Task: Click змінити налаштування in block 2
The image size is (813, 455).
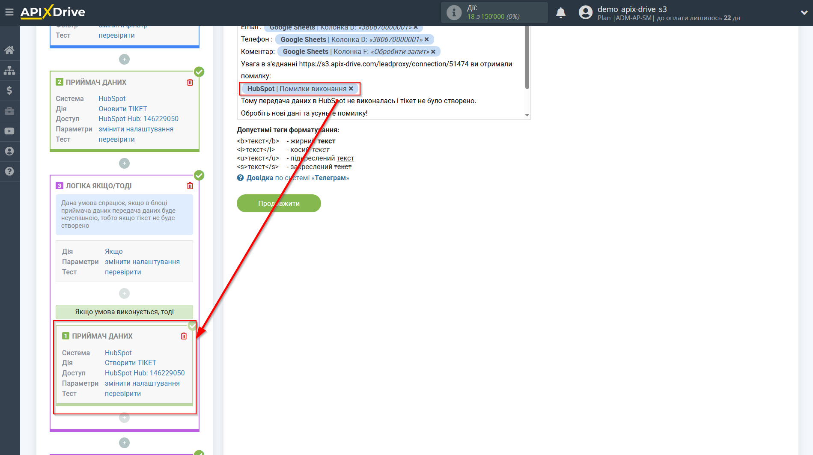Action: [136, 129]
